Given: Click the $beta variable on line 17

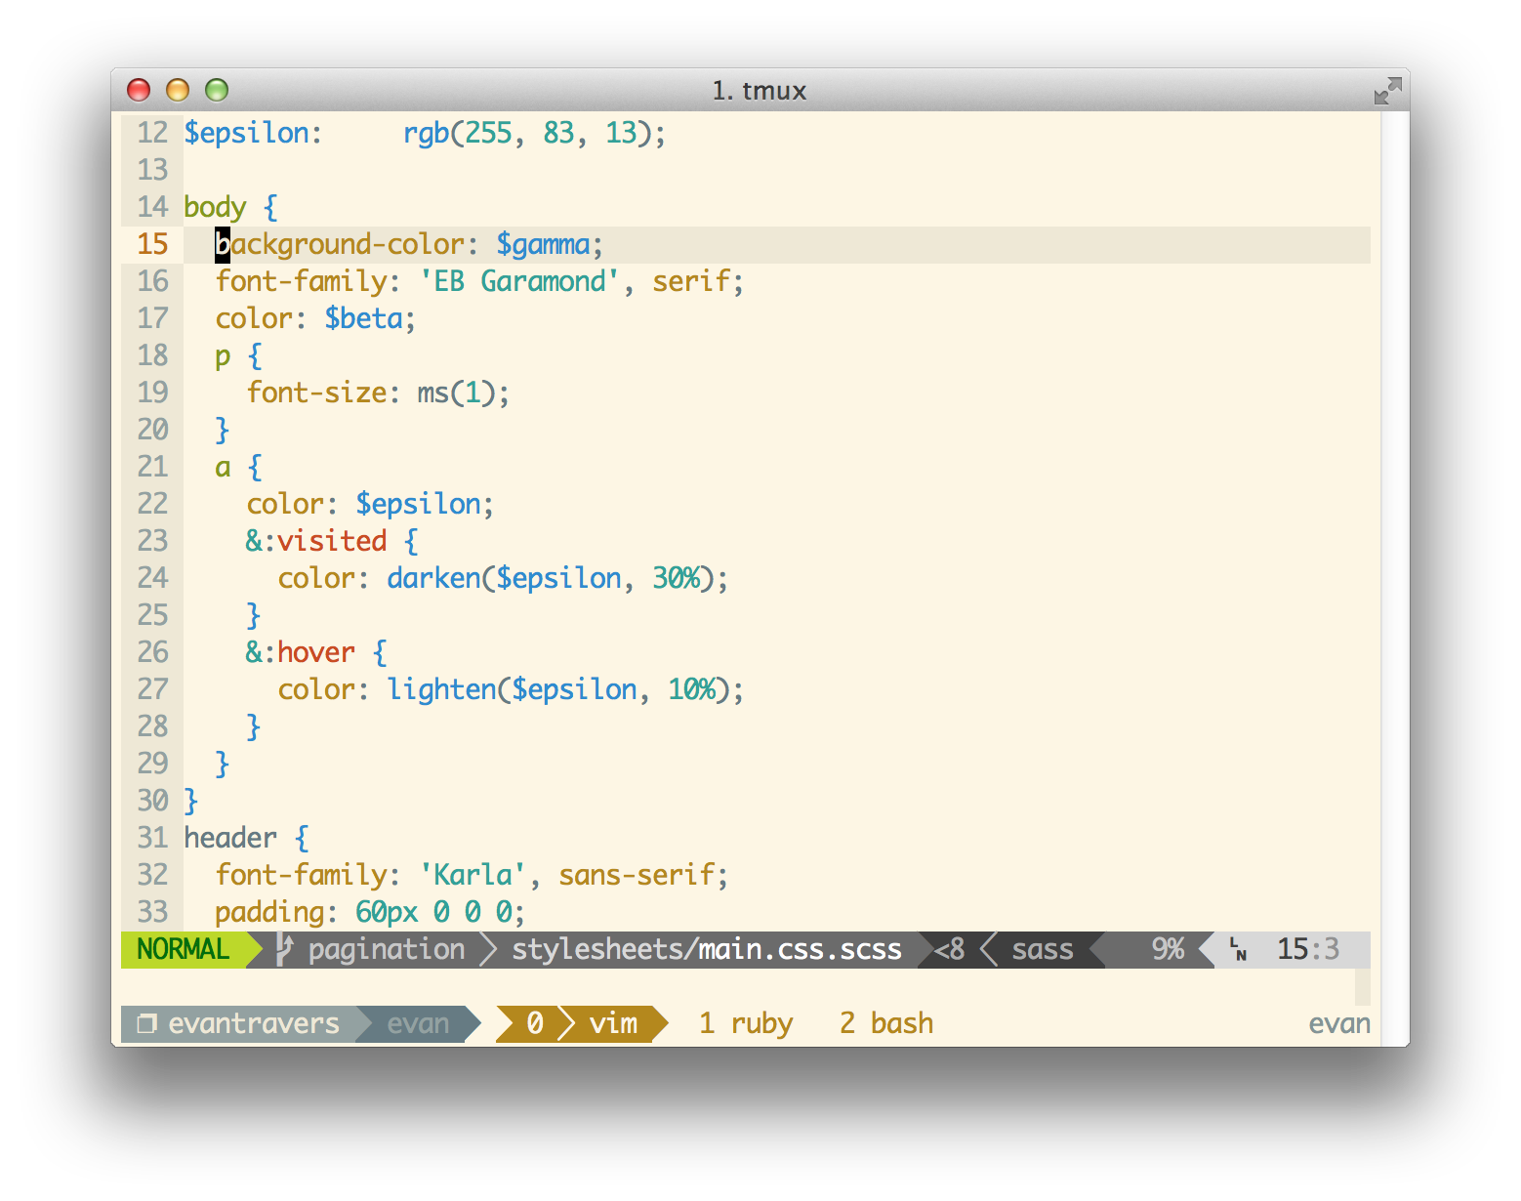Looking at the screenshot, I should 363,318.
